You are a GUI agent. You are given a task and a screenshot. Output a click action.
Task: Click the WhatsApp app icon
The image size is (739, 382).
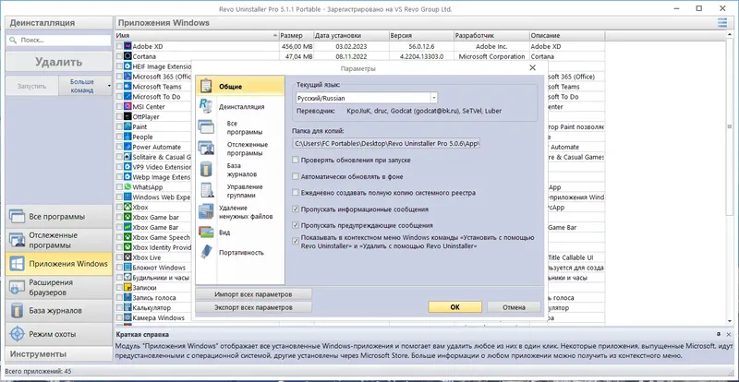(127, 187)
